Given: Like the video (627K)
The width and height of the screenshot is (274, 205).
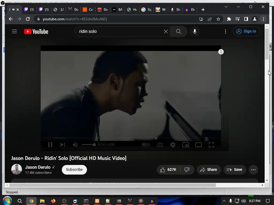Looking at the screenshot, I should 169,169.
